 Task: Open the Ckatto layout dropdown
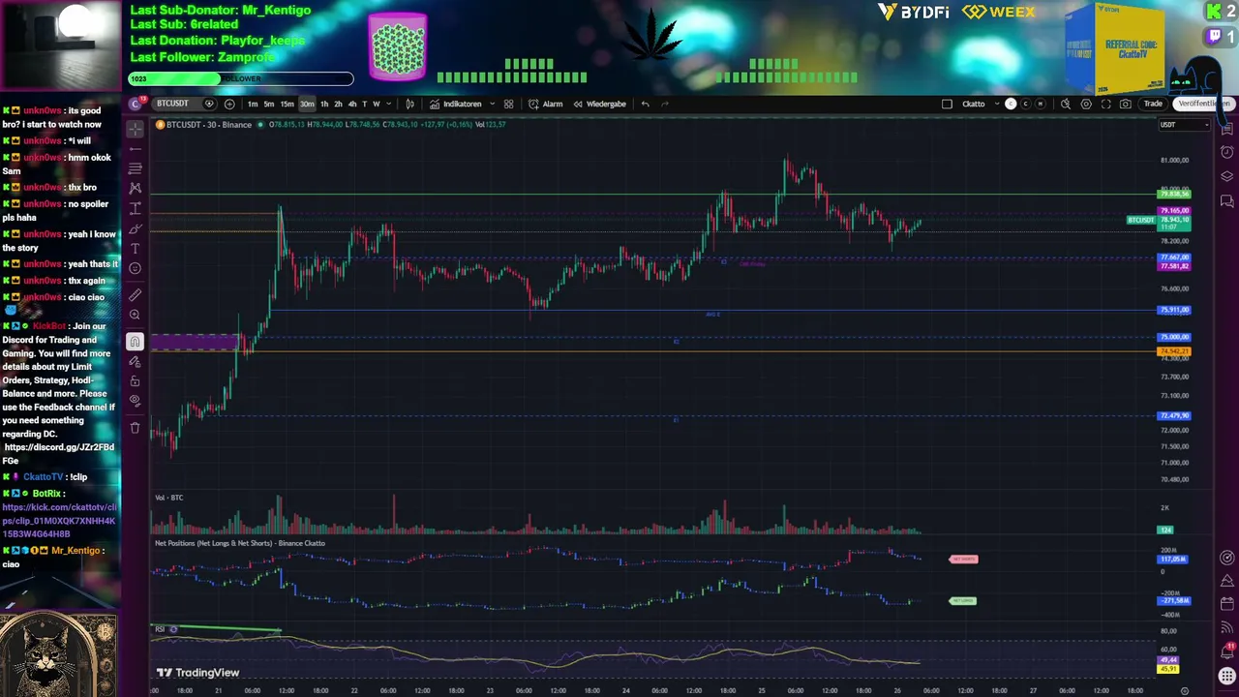[x=980, y=104]
